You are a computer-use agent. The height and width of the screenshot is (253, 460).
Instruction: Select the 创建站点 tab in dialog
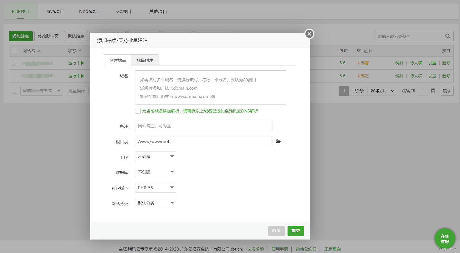[x=118, y=60]
